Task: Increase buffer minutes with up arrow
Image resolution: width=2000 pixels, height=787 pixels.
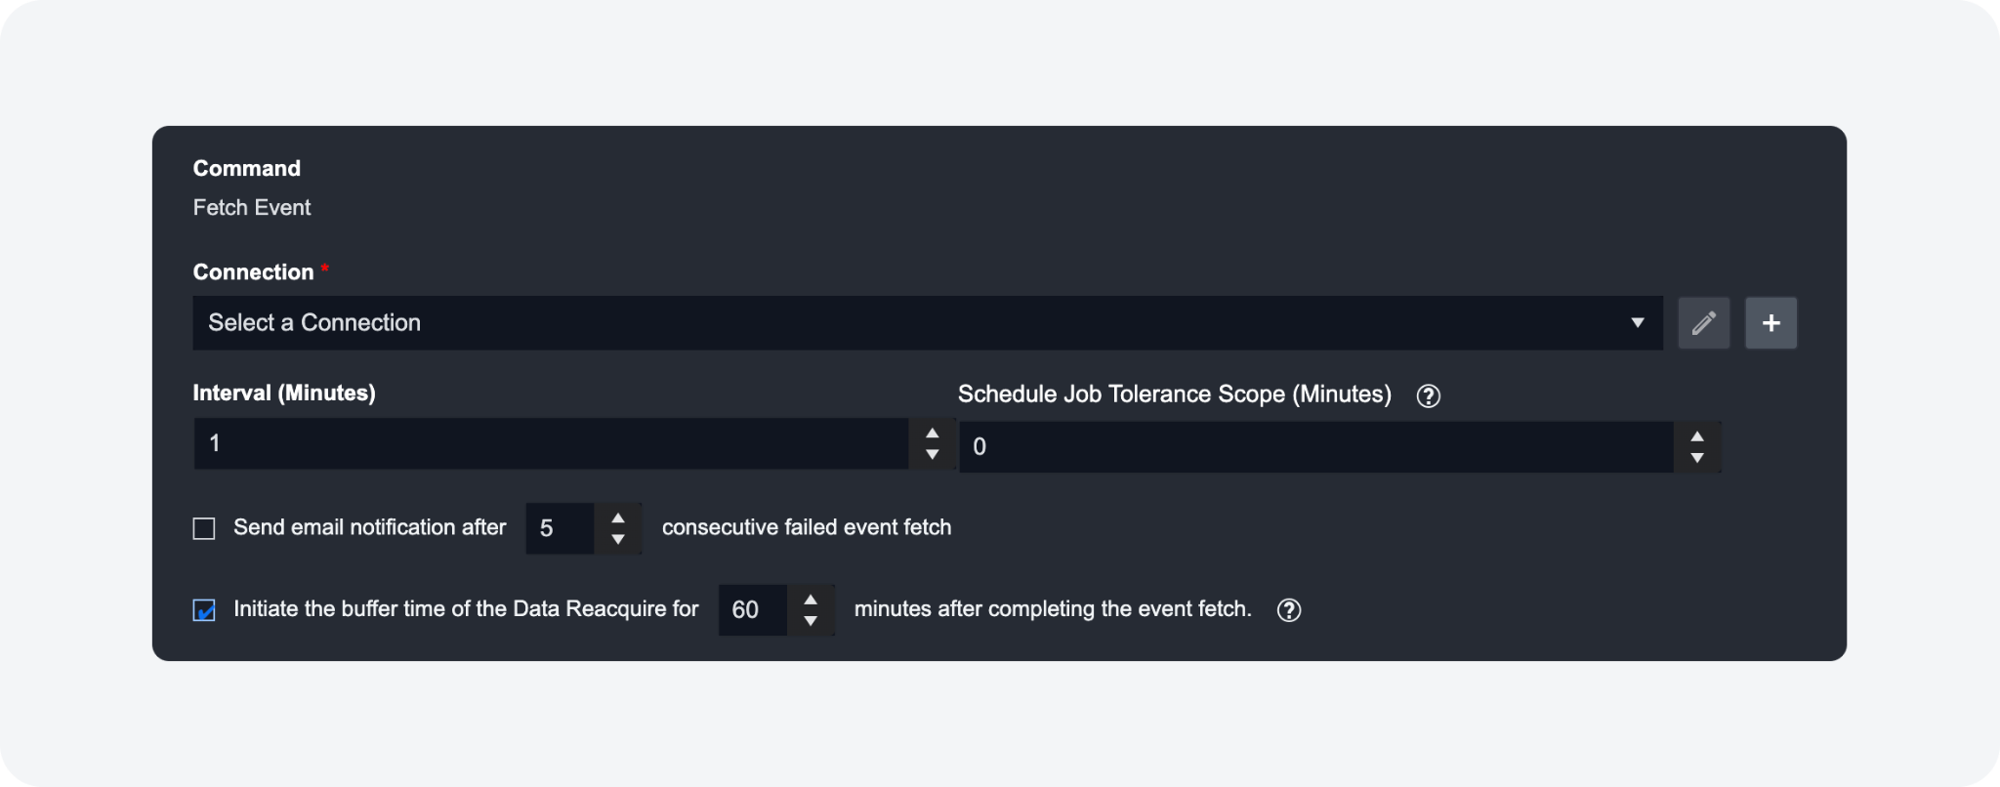Action: point(811,600)
